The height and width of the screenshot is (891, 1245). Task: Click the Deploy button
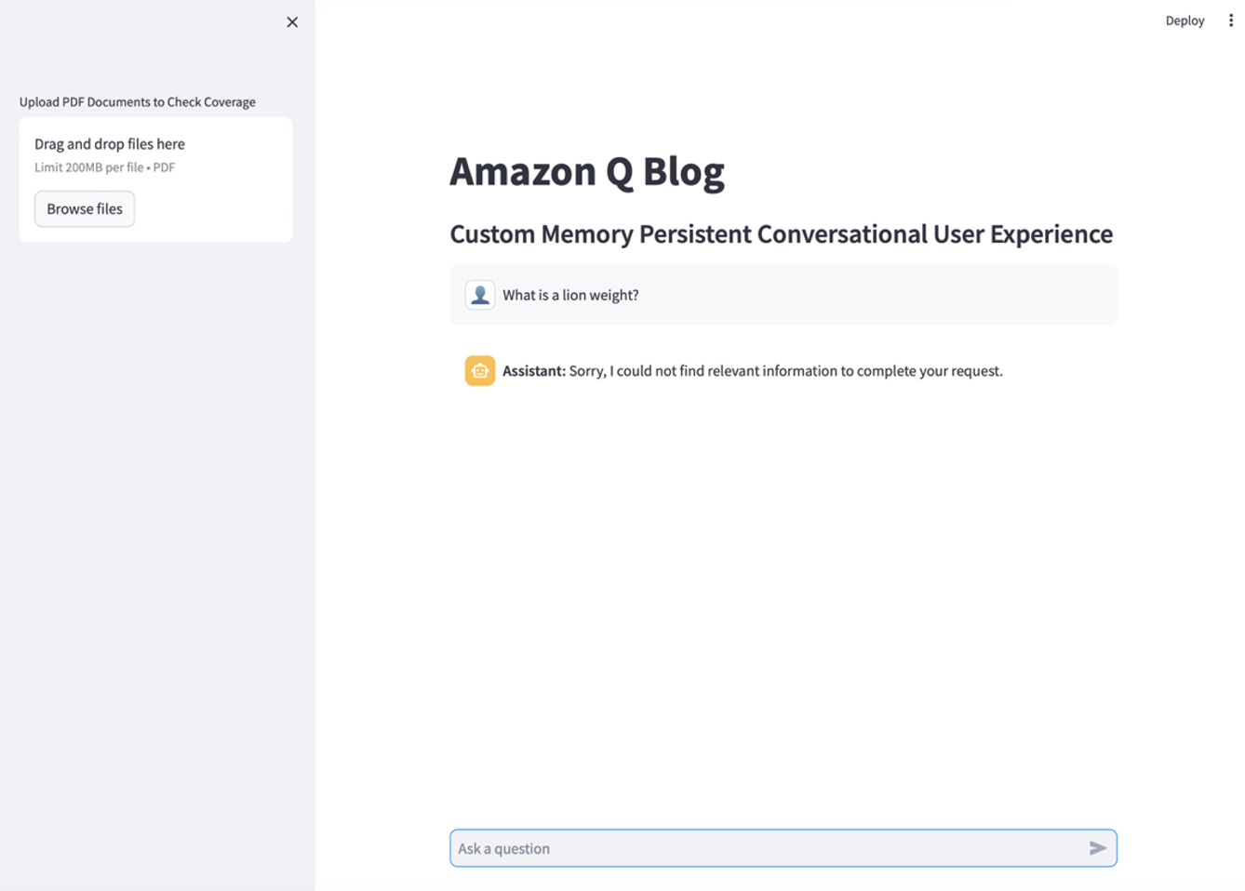1185,20
